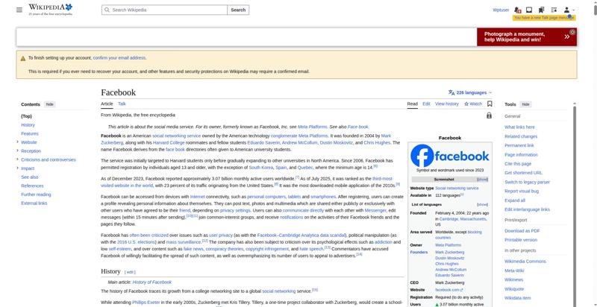Open the 226 languages dropdown
Screen dimensions: 597x307
pos(470,92)
